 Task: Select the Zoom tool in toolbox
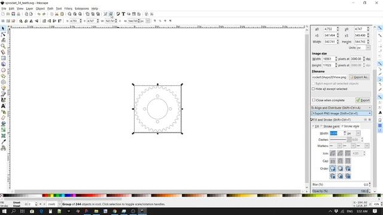pyautogui.click(x=3, y=46)
